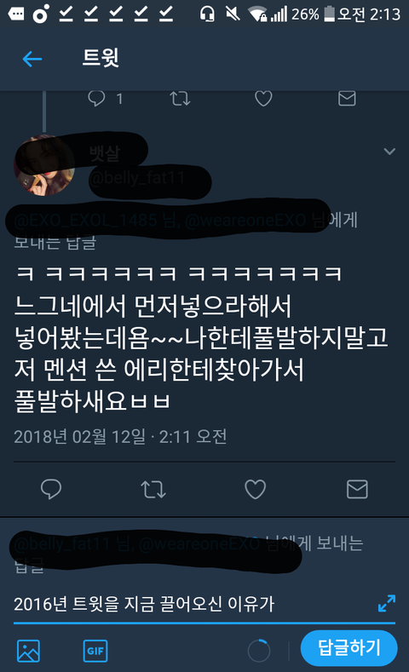This screenshot has height=672, width=409.
Task: Open Wi-Fi status icon in status bar
Action: pos(257,14)
